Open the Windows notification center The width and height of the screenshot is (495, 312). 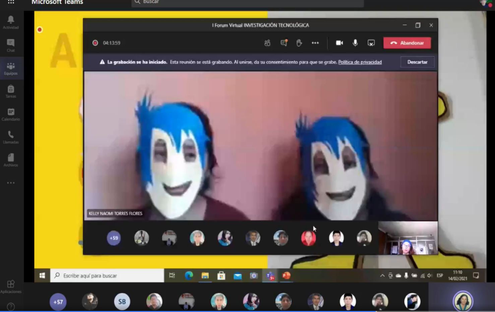click(476, 275)
